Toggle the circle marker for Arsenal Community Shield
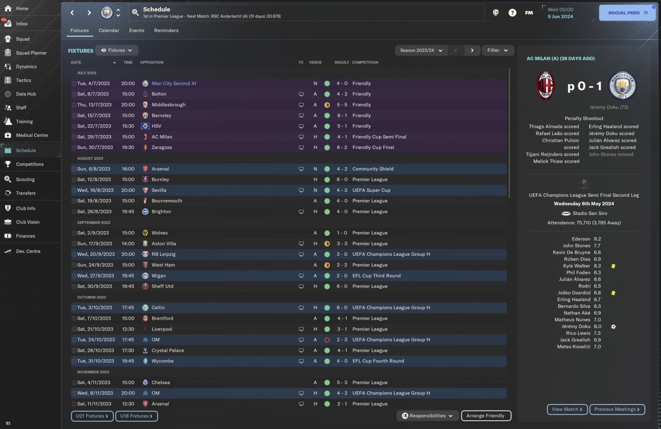The width and height of the screenshot is (661, 429). click(74, 169)
